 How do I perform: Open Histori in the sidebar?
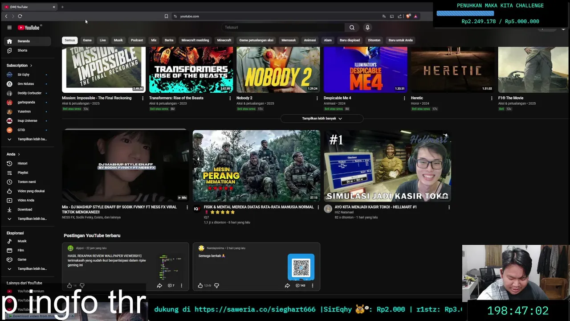coord(27,163)
